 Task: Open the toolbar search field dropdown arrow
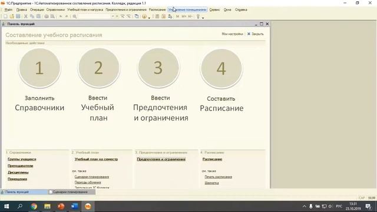pos(113,16)
